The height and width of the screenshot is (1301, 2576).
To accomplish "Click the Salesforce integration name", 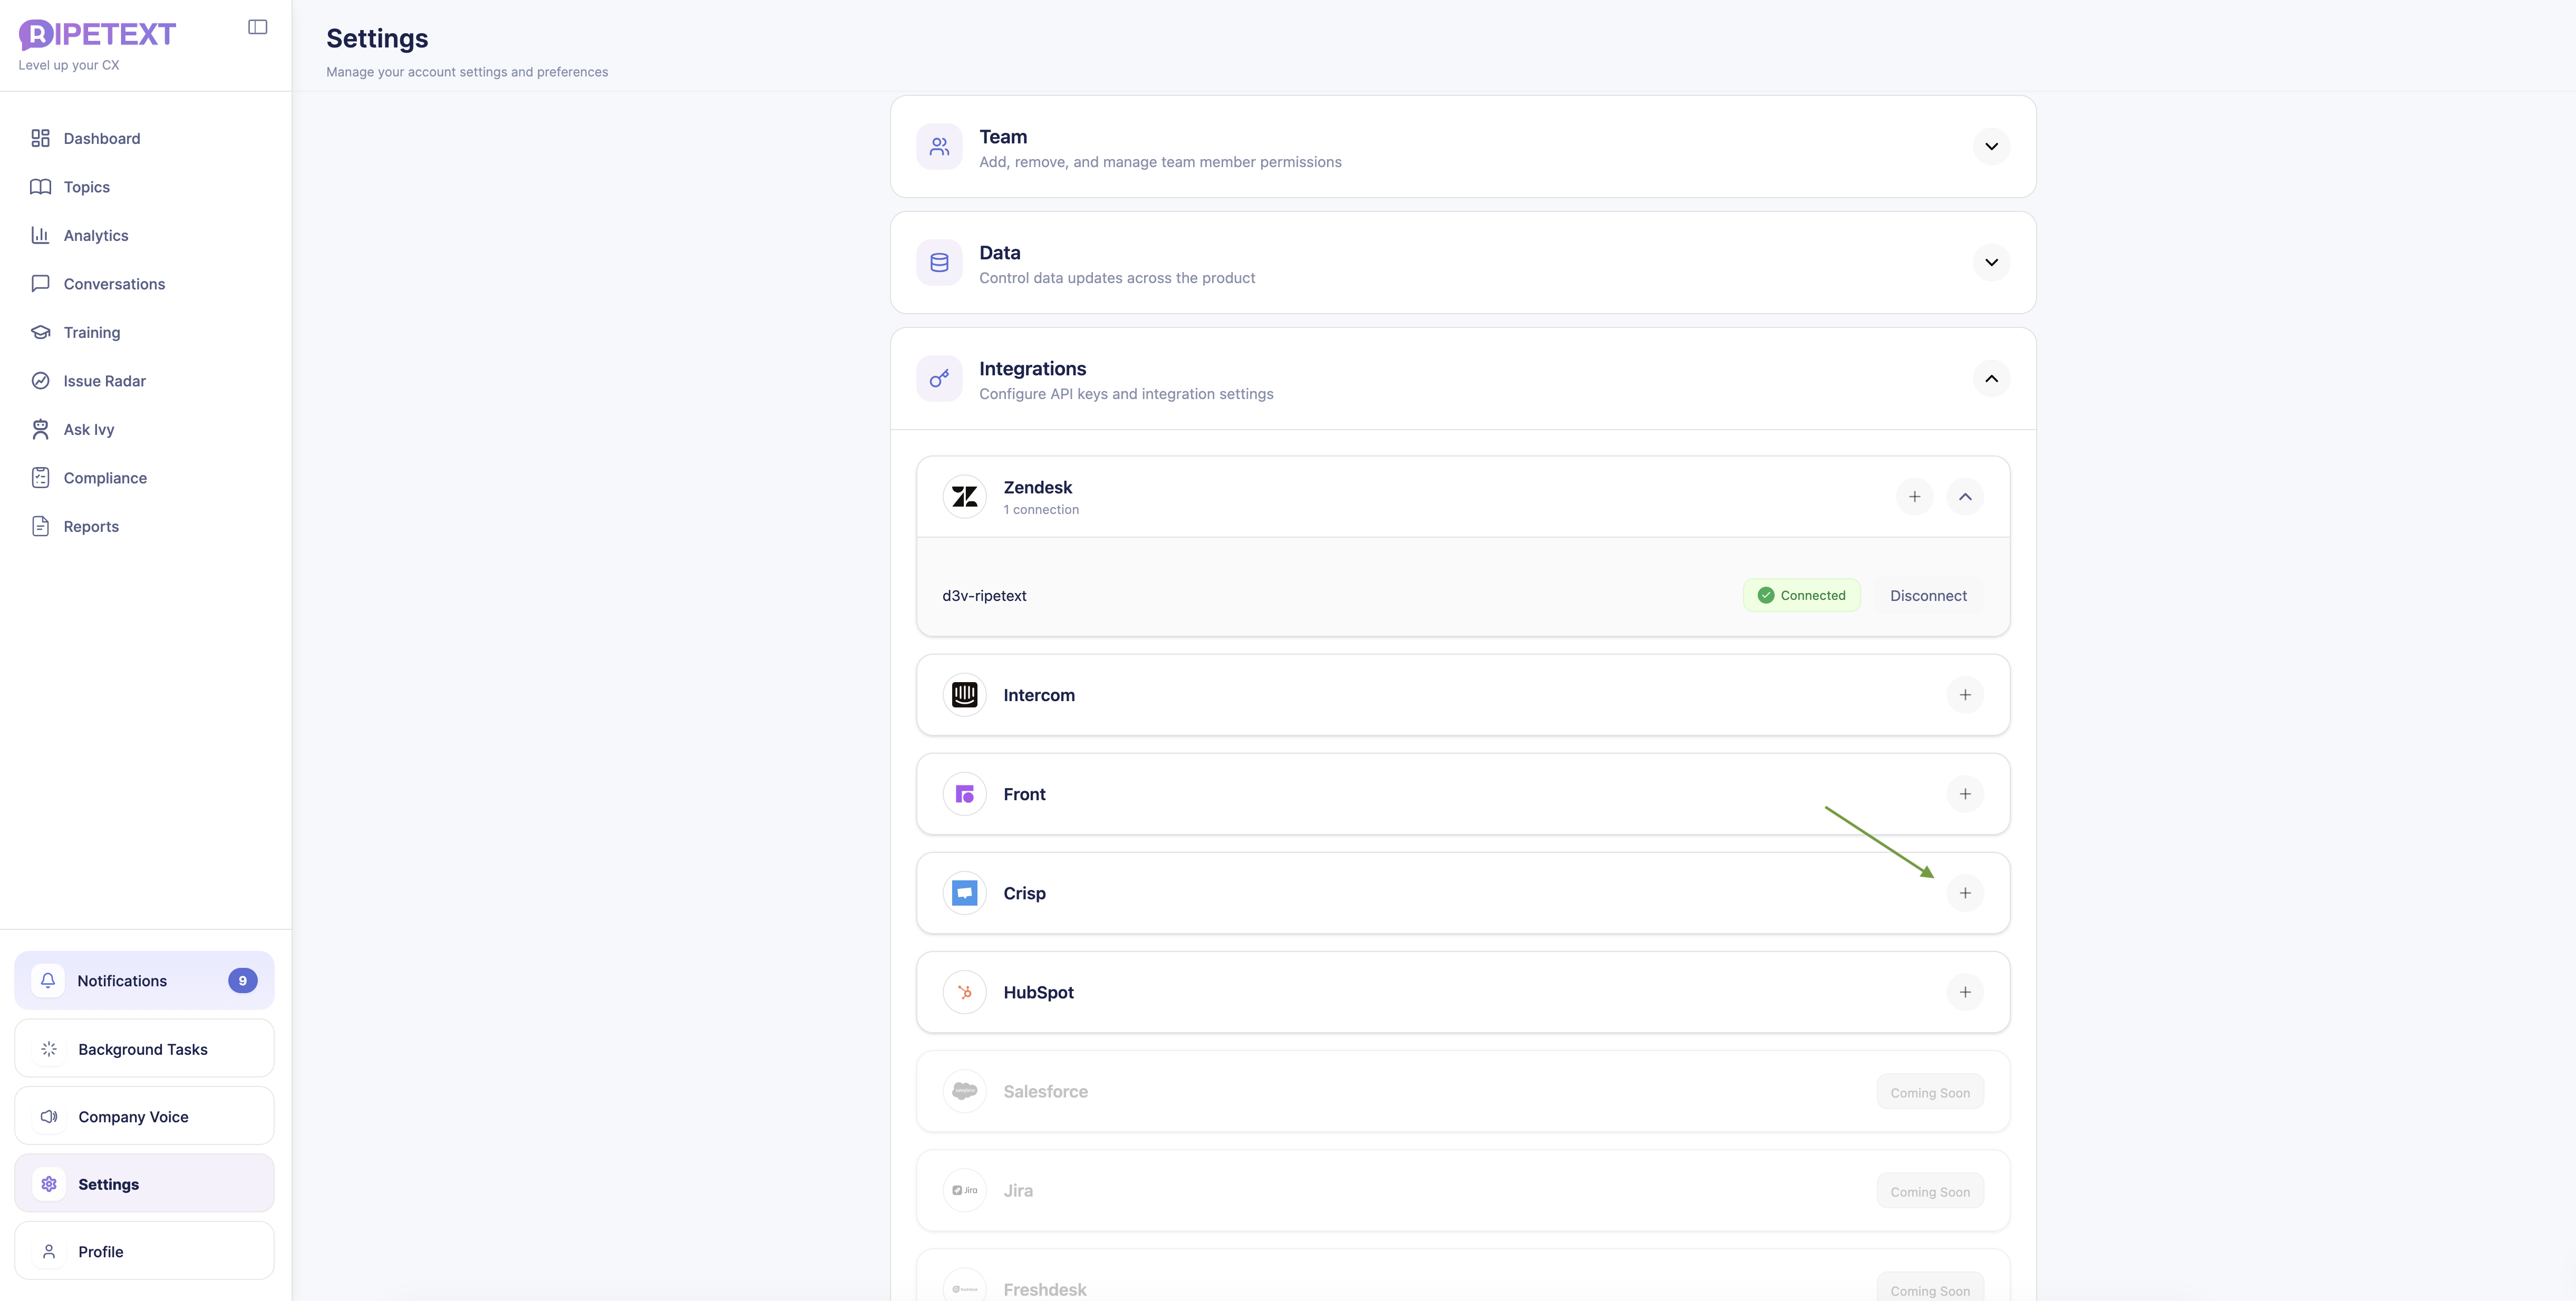I will 1046,1092.
